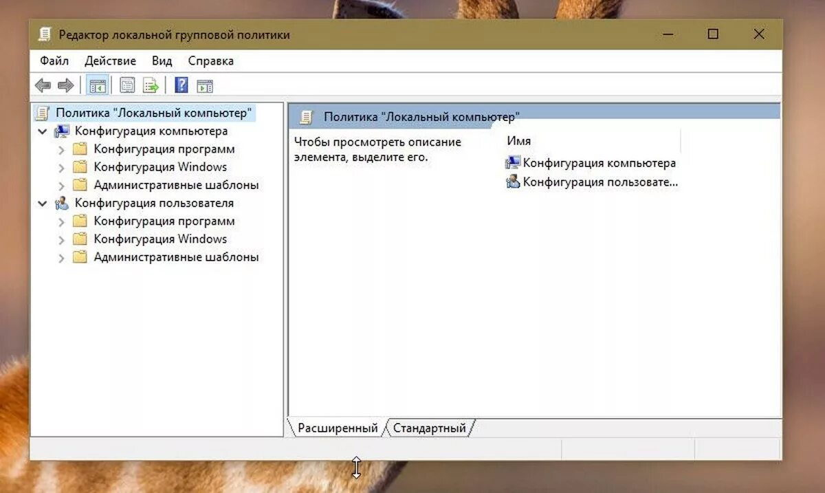Click folder icon of Конфигурация программ under пользователя
The height and width of the screenshot is (493, 825).
(x=80, y=221)
